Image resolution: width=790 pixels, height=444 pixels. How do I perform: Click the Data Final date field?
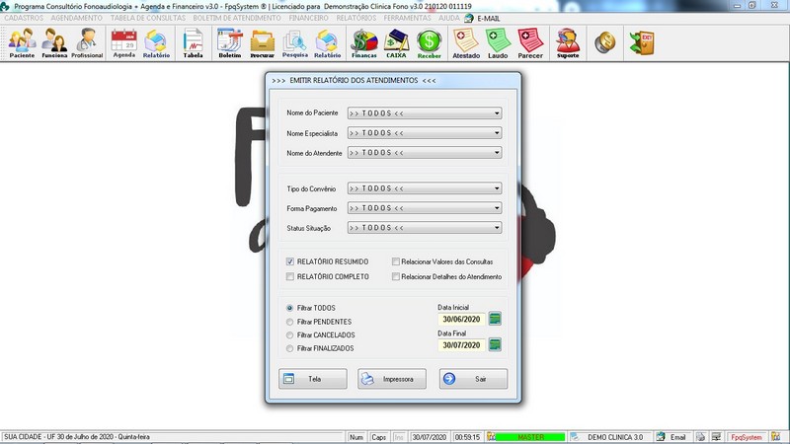[461, 345]
